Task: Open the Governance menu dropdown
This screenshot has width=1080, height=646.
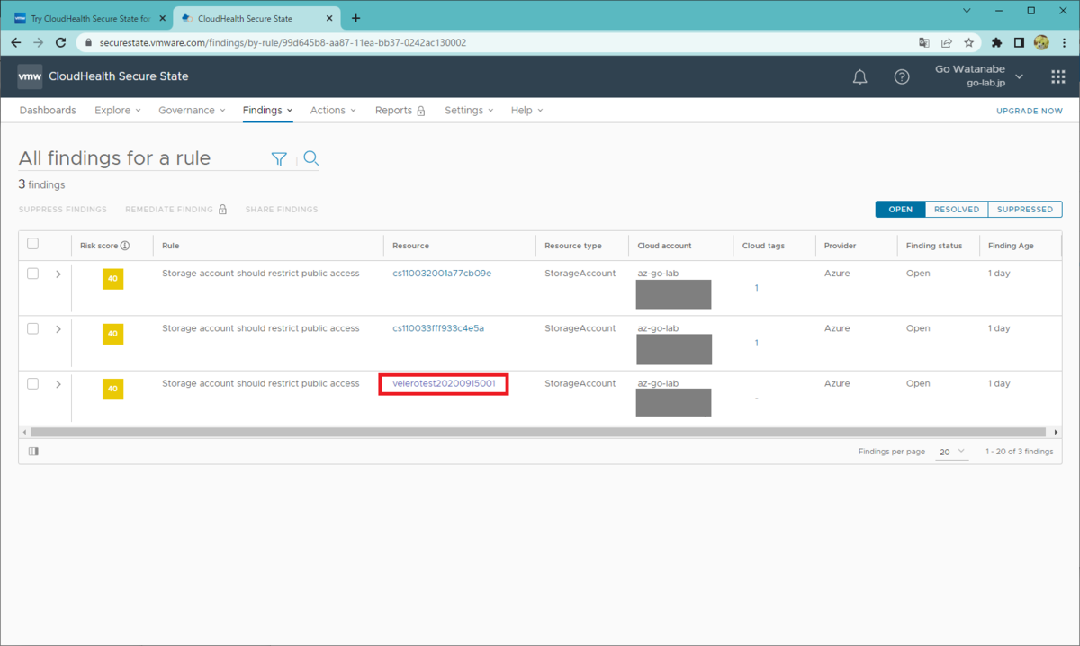Action: (x=192, y=111)
